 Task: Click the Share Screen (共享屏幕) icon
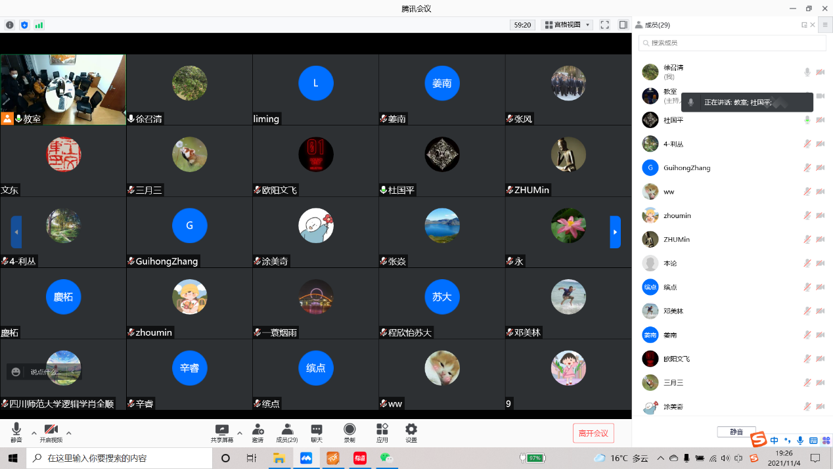pos(221,432)
